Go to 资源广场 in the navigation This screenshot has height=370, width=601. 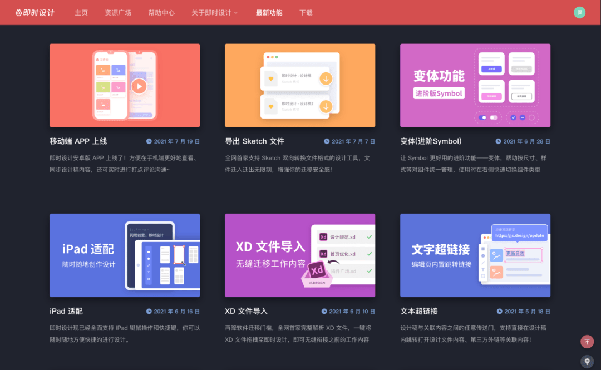[118, 13]
